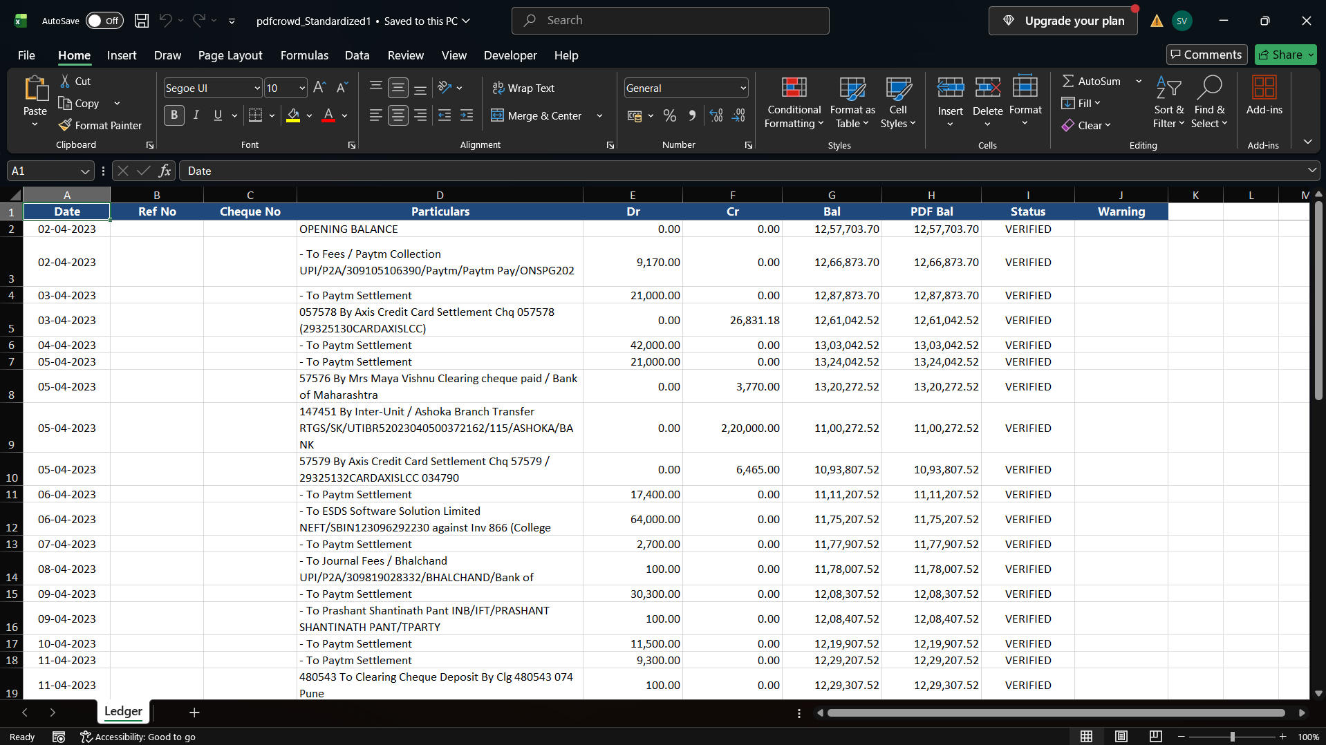
Task: Click the new sheet plus button
Action: [x=194, y=713]
